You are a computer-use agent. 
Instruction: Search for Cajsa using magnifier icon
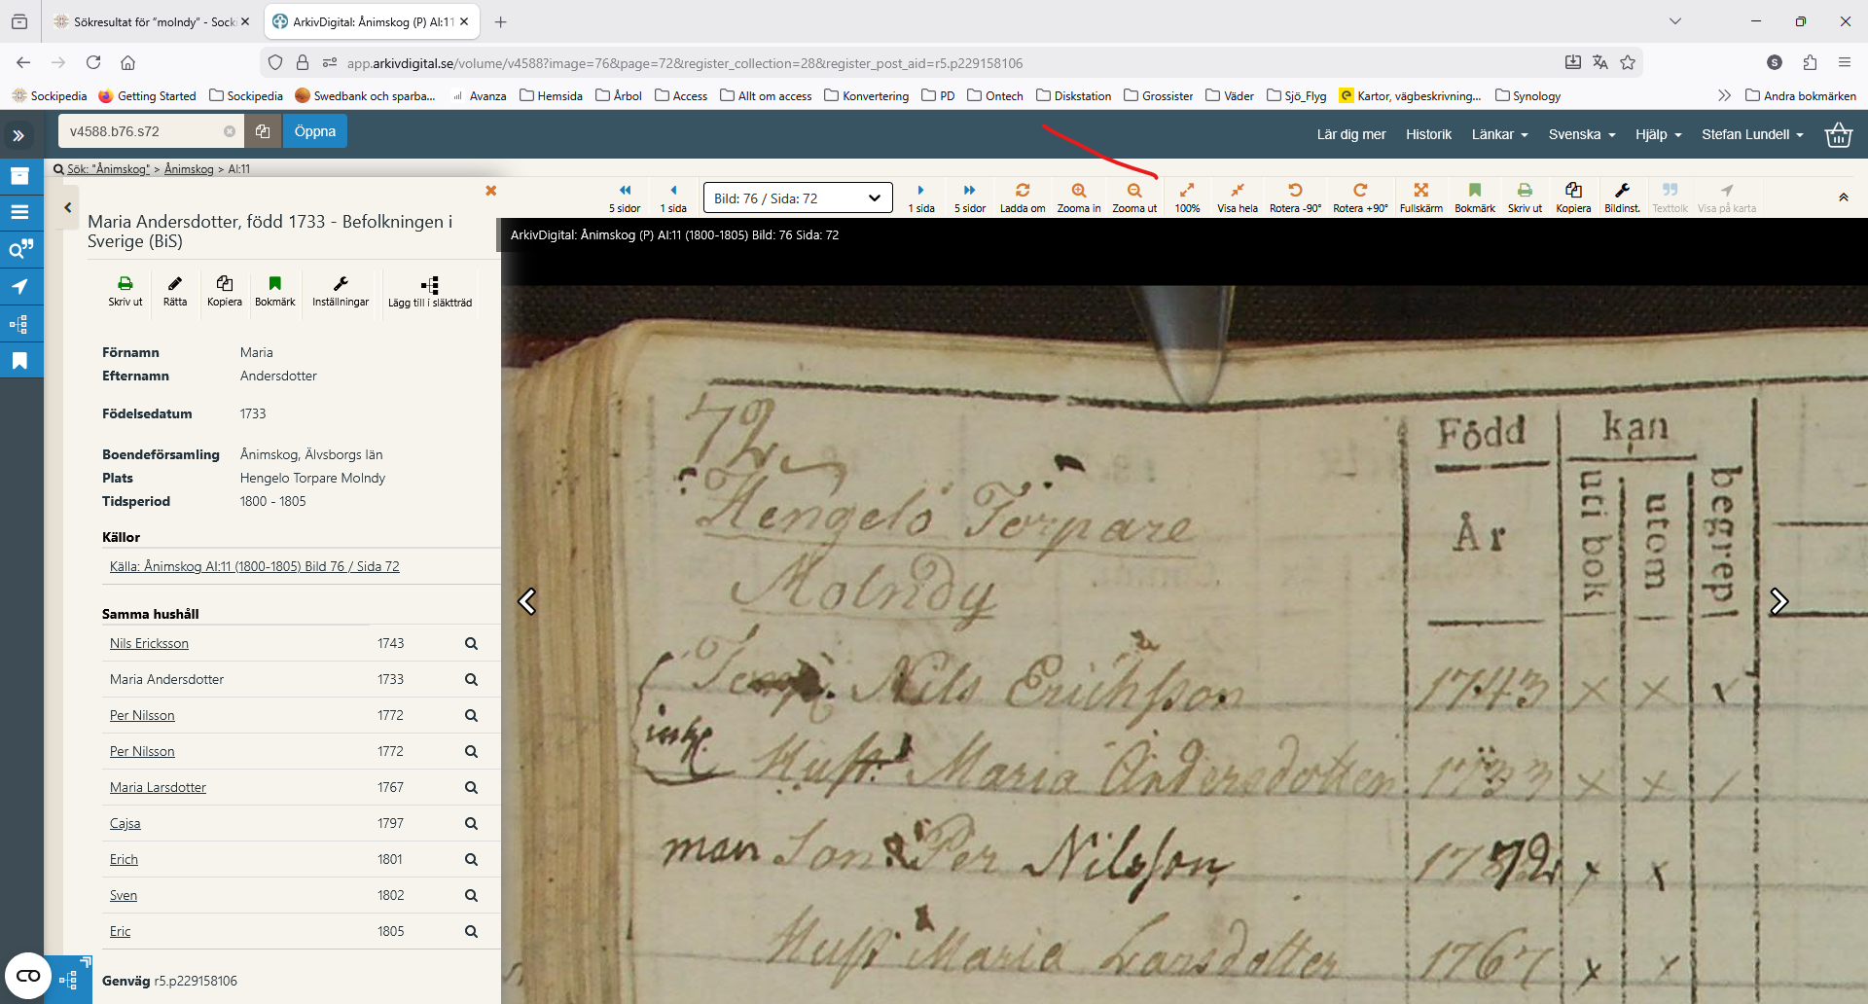point(471,824)
